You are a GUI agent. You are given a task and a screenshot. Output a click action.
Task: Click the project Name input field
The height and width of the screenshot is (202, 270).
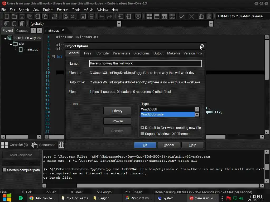point(145,63)
